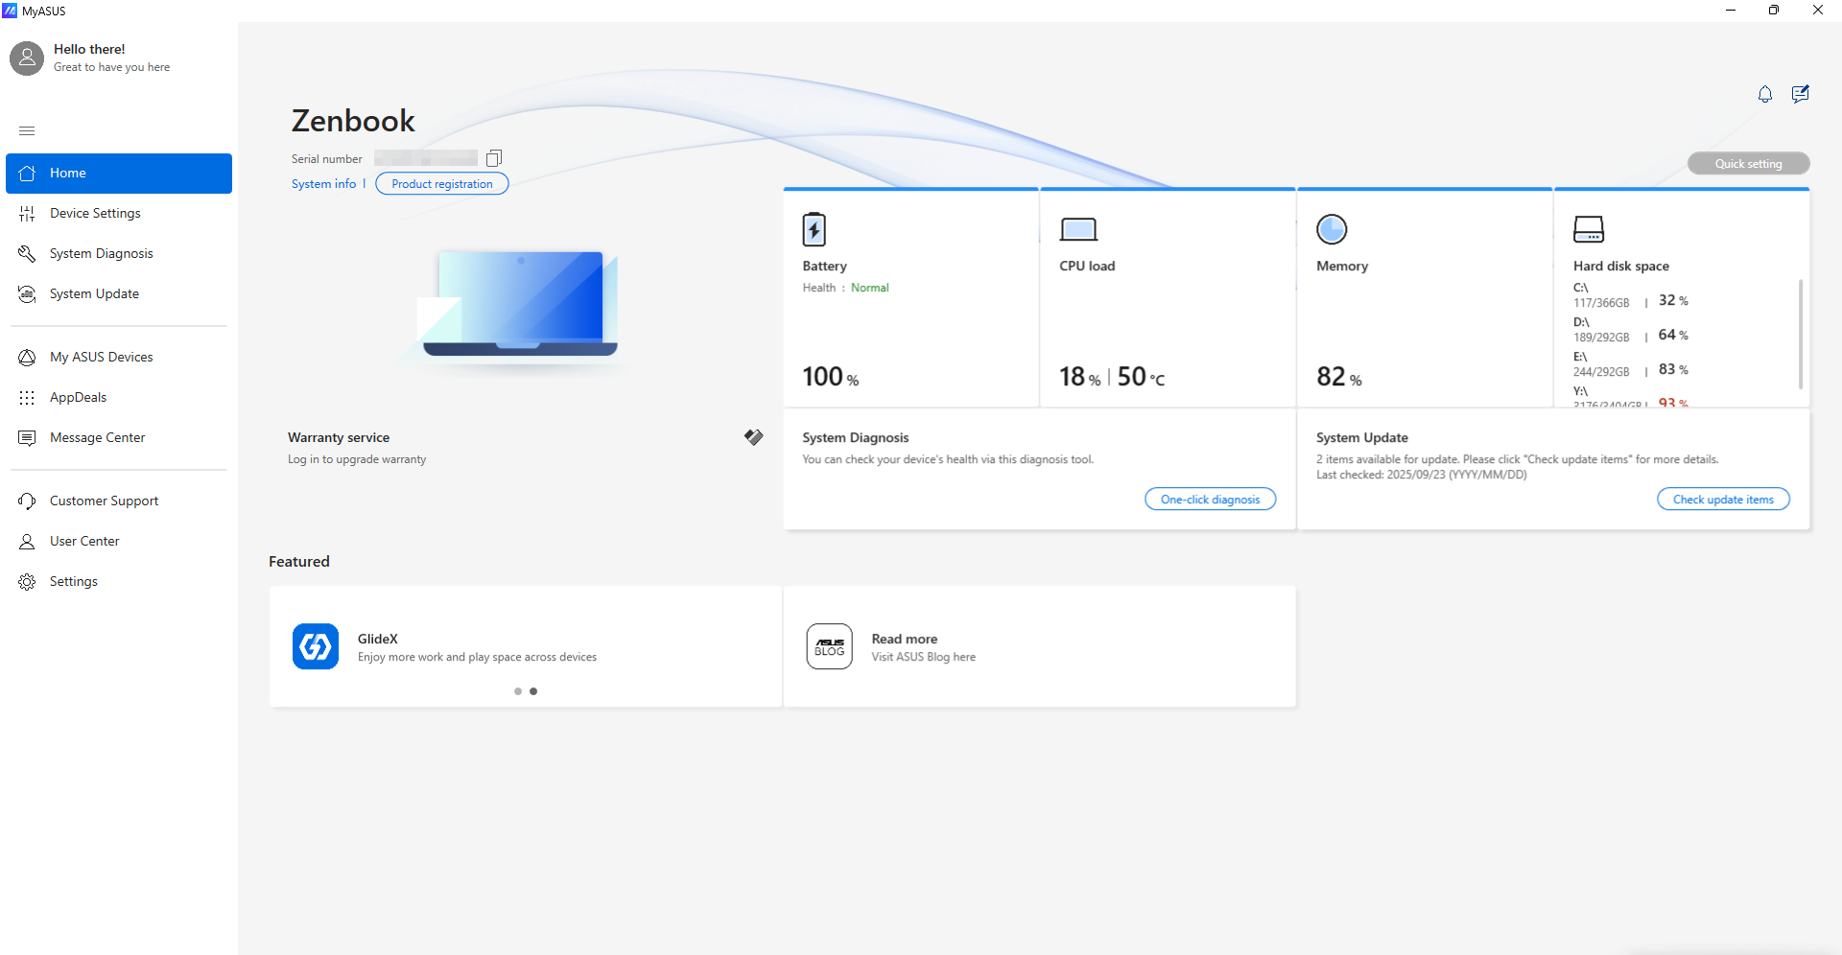Select the first Featured carousel dot

pos(518,691)
